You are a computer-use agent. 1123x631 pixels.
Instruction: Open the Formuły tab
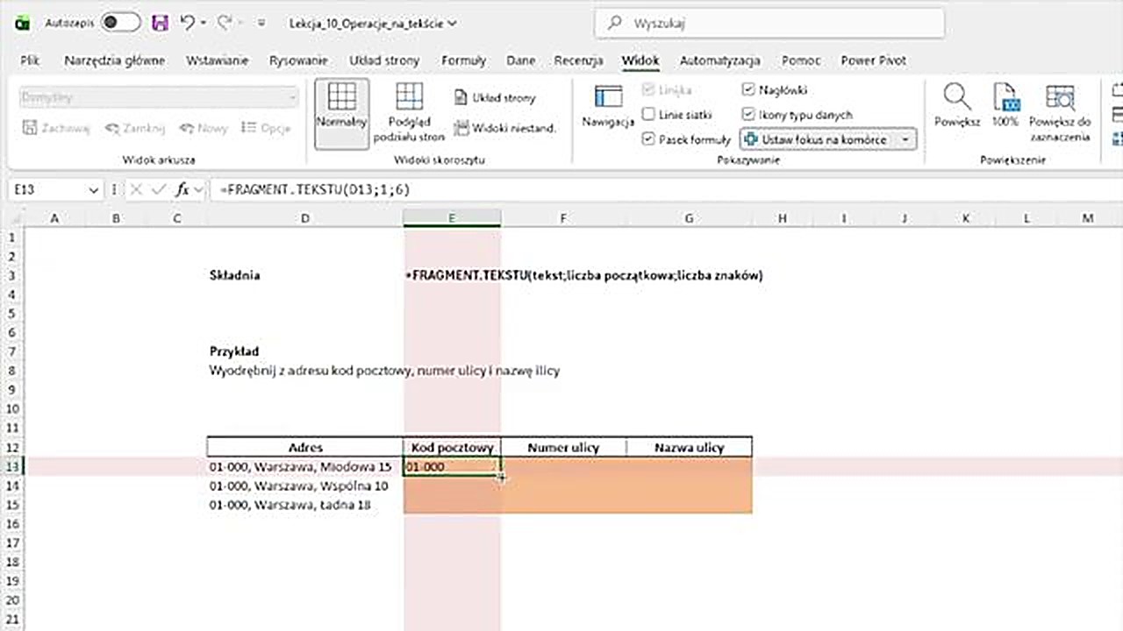(463, 60)
